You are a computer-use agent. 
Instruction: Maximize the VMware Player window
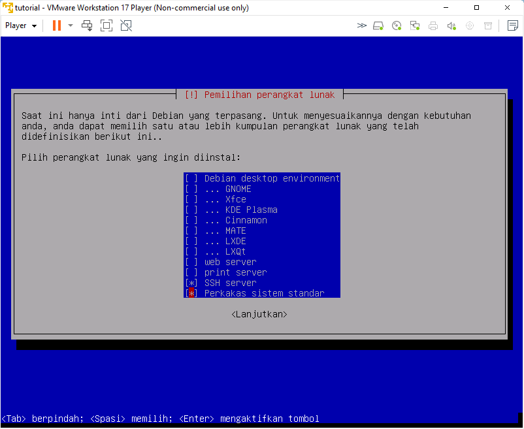[476, 7]
